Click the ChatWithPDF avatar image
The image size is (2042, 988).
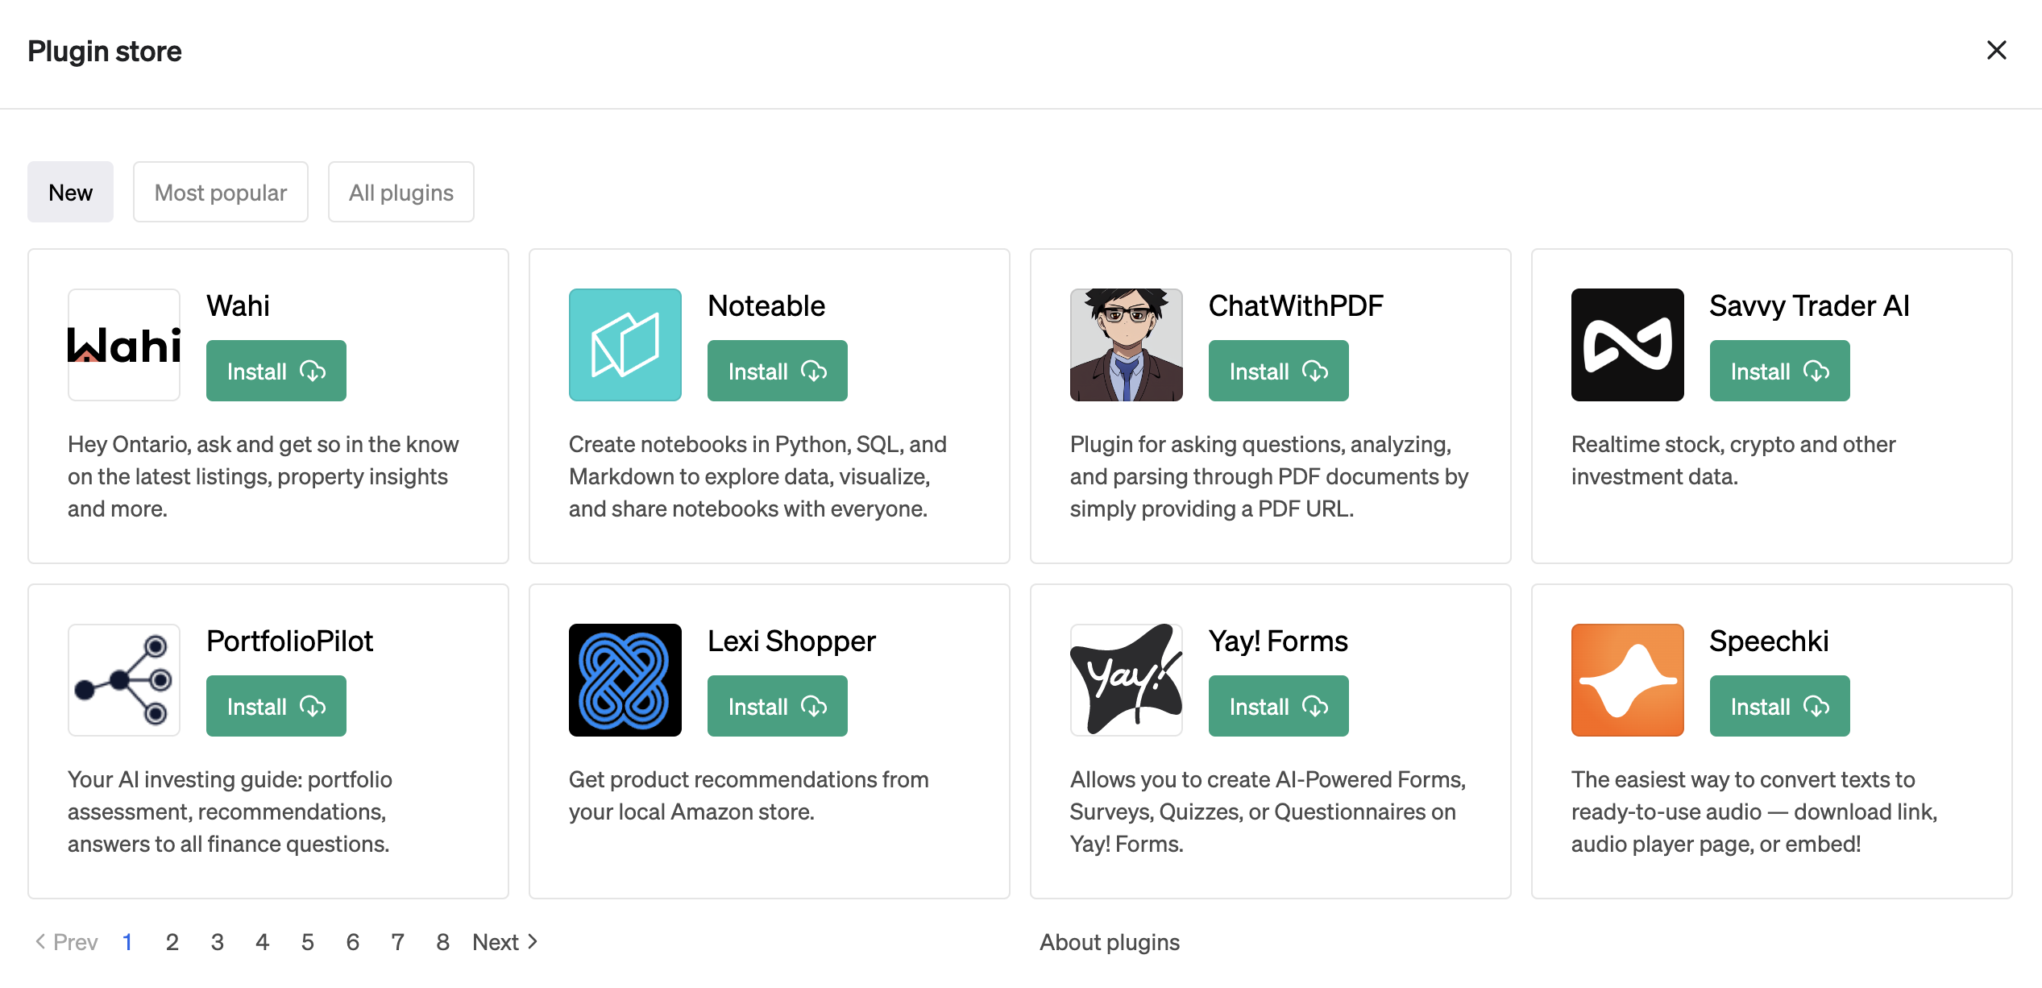[1127, 345]
